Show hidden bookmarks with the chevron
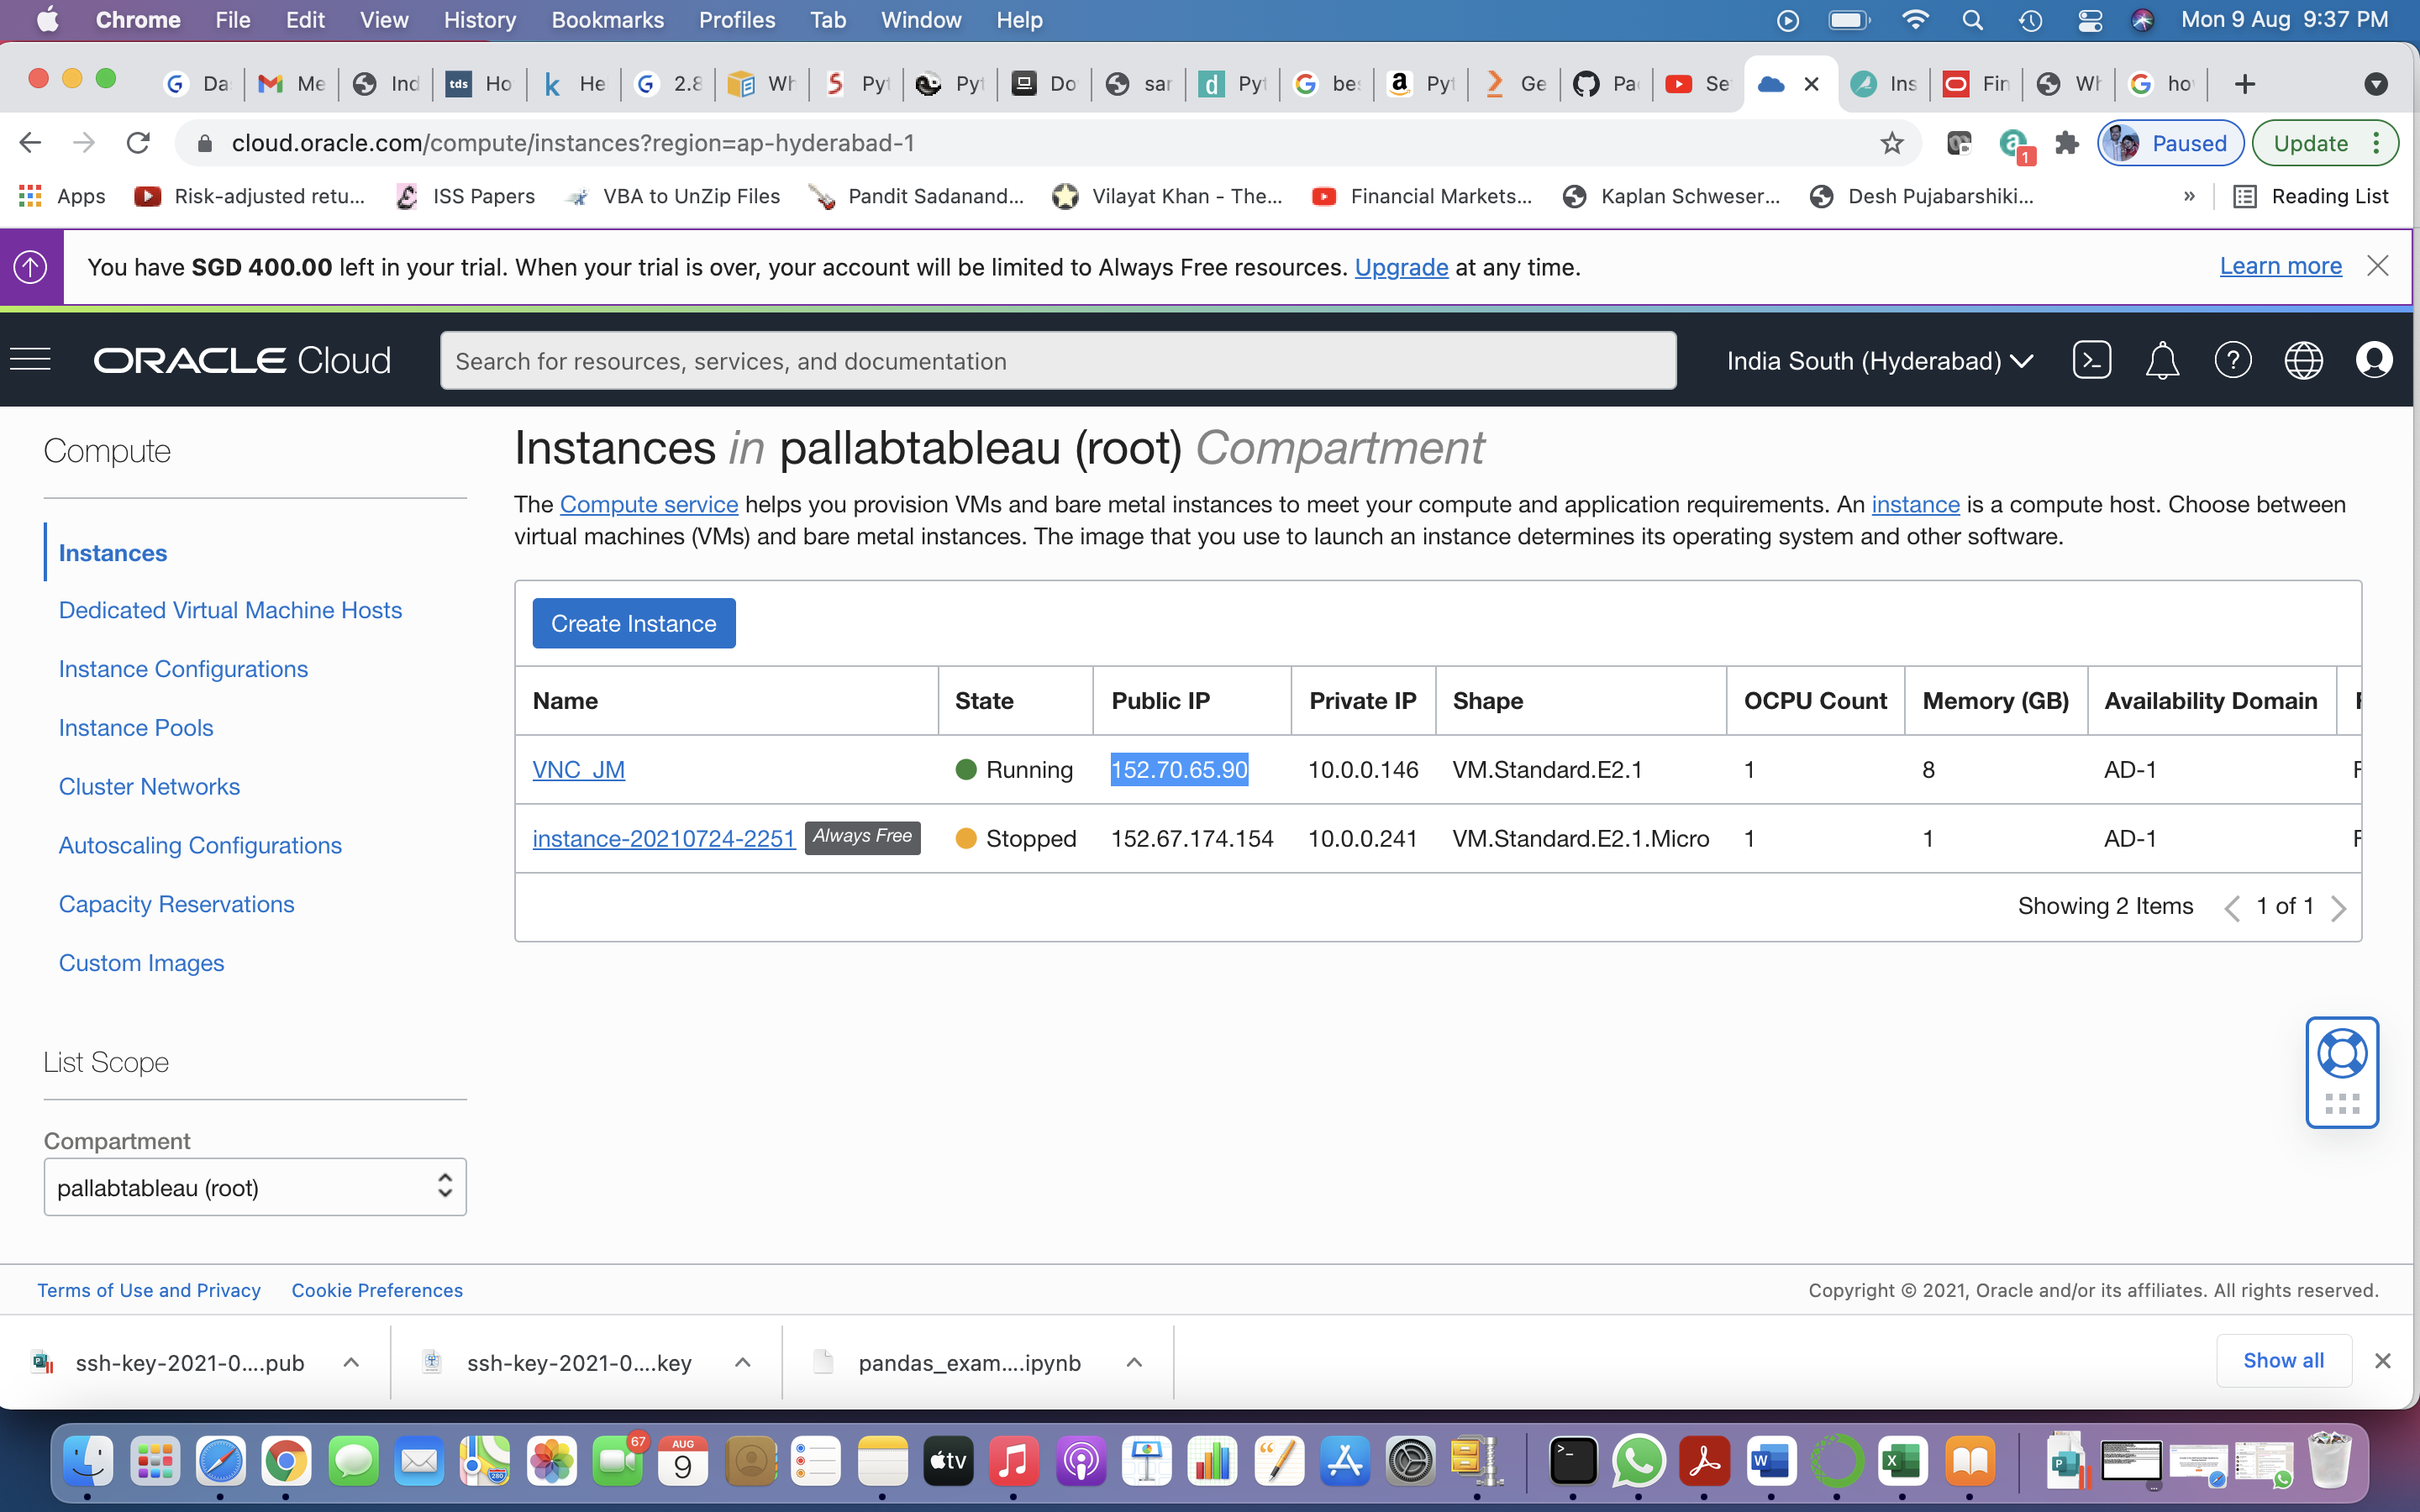 tap(2190, 196)
